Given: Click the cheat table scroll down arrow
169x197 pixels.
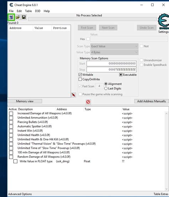Looking at the screenshot, I should click(167, 189).
